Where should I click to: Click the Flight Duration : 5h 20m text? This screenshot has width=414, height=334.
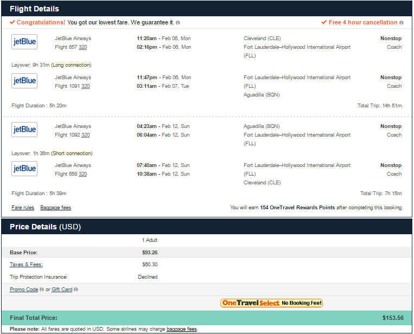click(39, 106)
